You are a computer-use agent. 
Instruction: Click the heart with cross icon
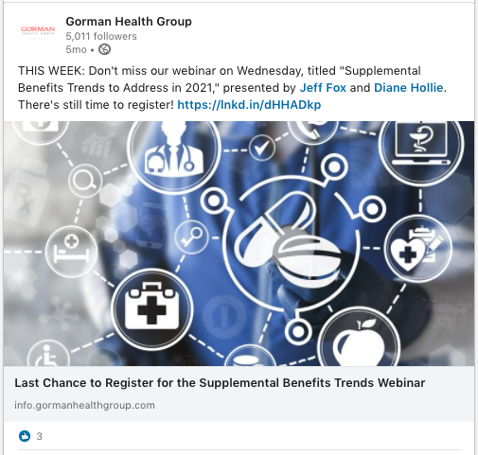[417, 249]
